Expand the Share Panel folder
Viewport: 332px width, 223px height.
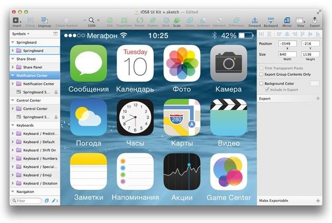coord(13,67)
